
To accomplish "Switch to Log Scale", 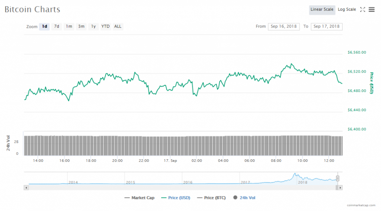I will tap(347, 10).
